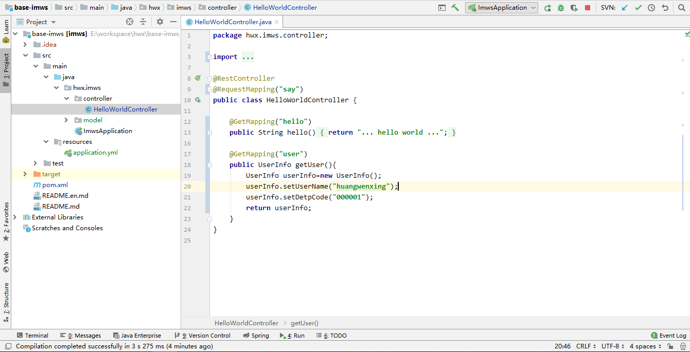This screenshot has width=690, height=352.
Task: Stop the running application with red square
Action: (x=588, y=8)
